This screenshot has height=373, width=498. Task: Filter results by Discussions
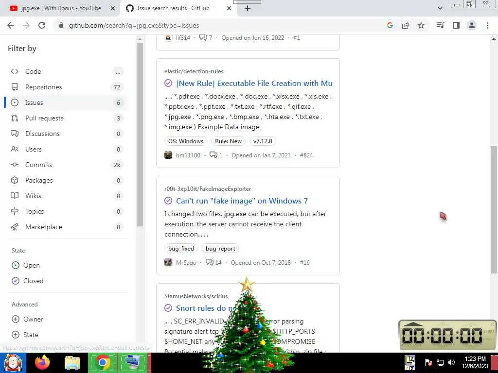(66, 134)
